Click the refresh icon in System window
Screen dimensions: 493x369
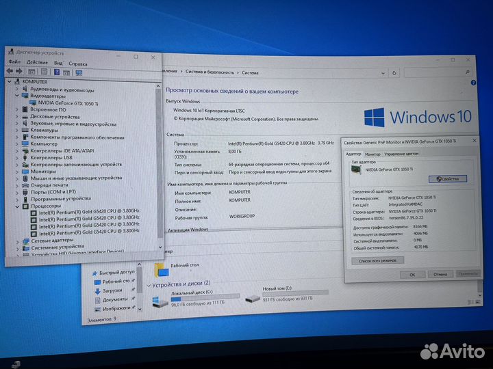pos(394,73)
